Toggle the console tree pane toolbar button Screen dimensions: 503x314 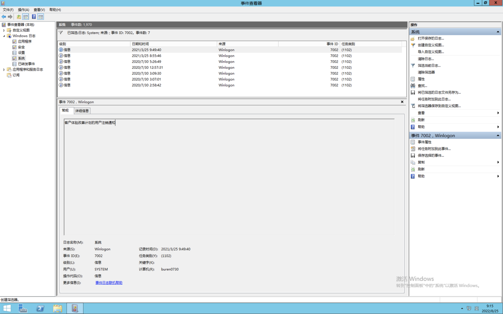(x=25, y=17)
